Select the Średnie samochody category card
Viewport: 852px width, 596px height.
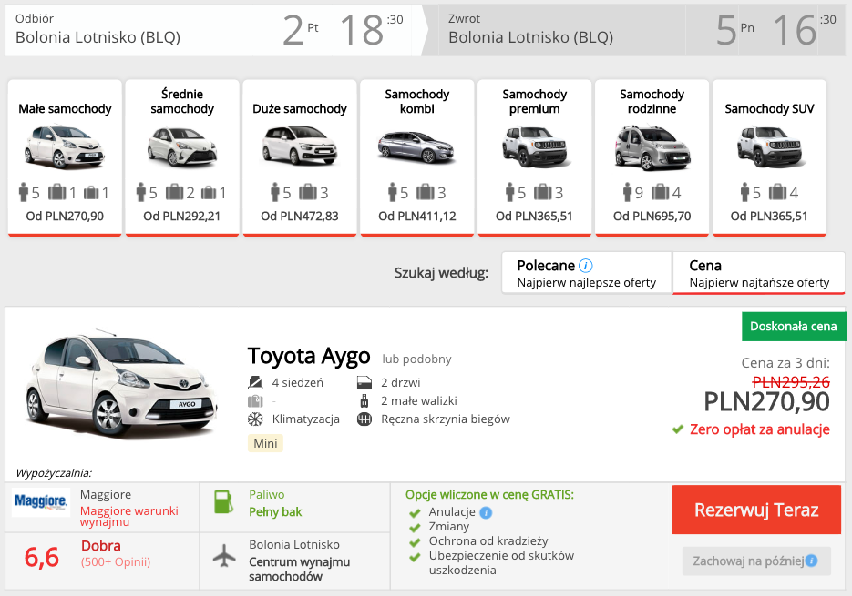[x=182, y=158]
